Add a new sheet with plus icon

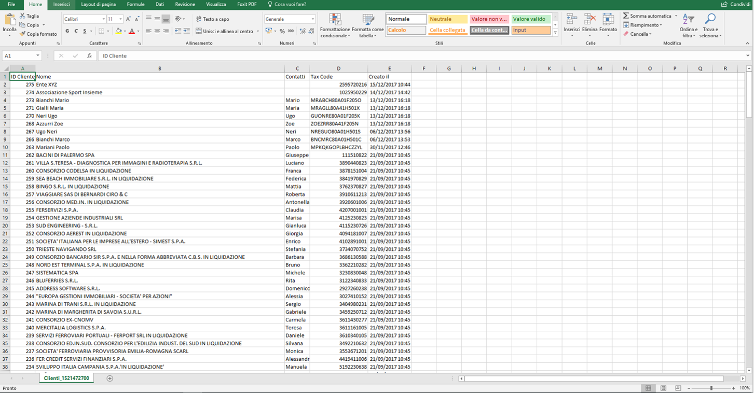pos(109,378)
